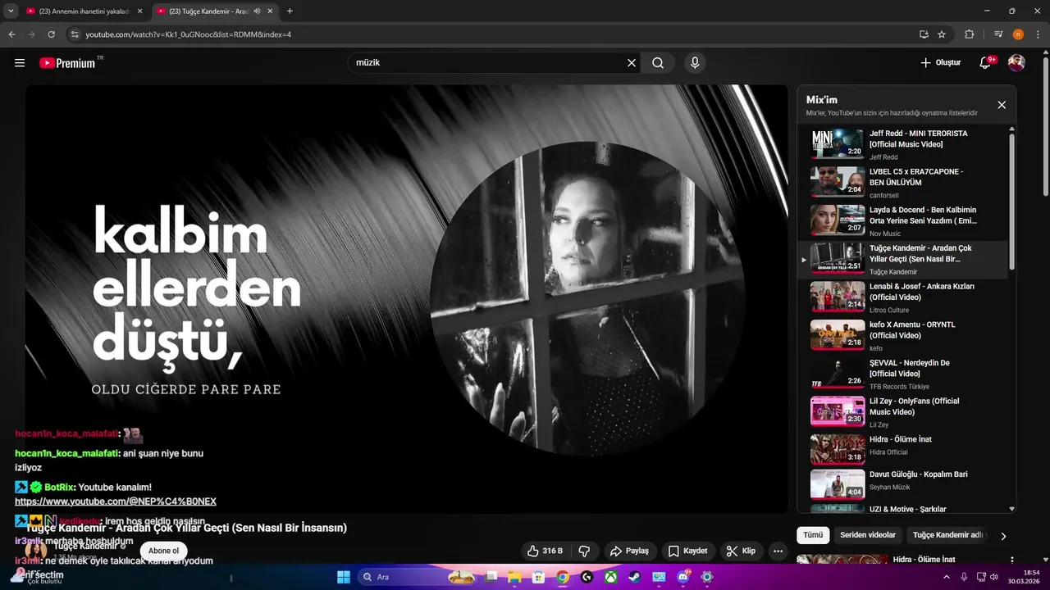Save video via the Kaydet button

(687, 551)
